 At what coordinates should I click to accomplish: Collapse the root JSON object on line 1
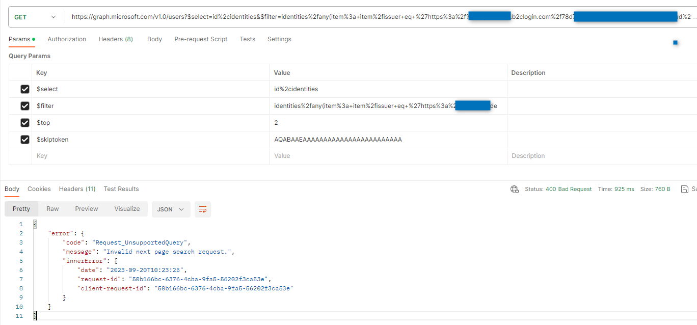tap(34, 223)
